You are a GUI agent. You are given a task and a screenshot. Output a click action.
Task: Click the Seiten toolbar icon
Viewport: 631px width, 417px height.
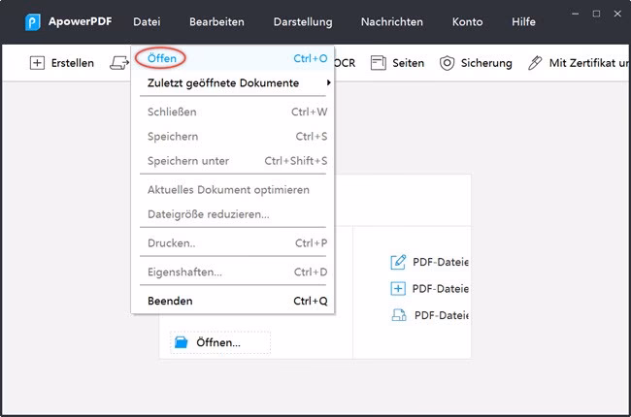pyautogui.click(x=379, y=63)
